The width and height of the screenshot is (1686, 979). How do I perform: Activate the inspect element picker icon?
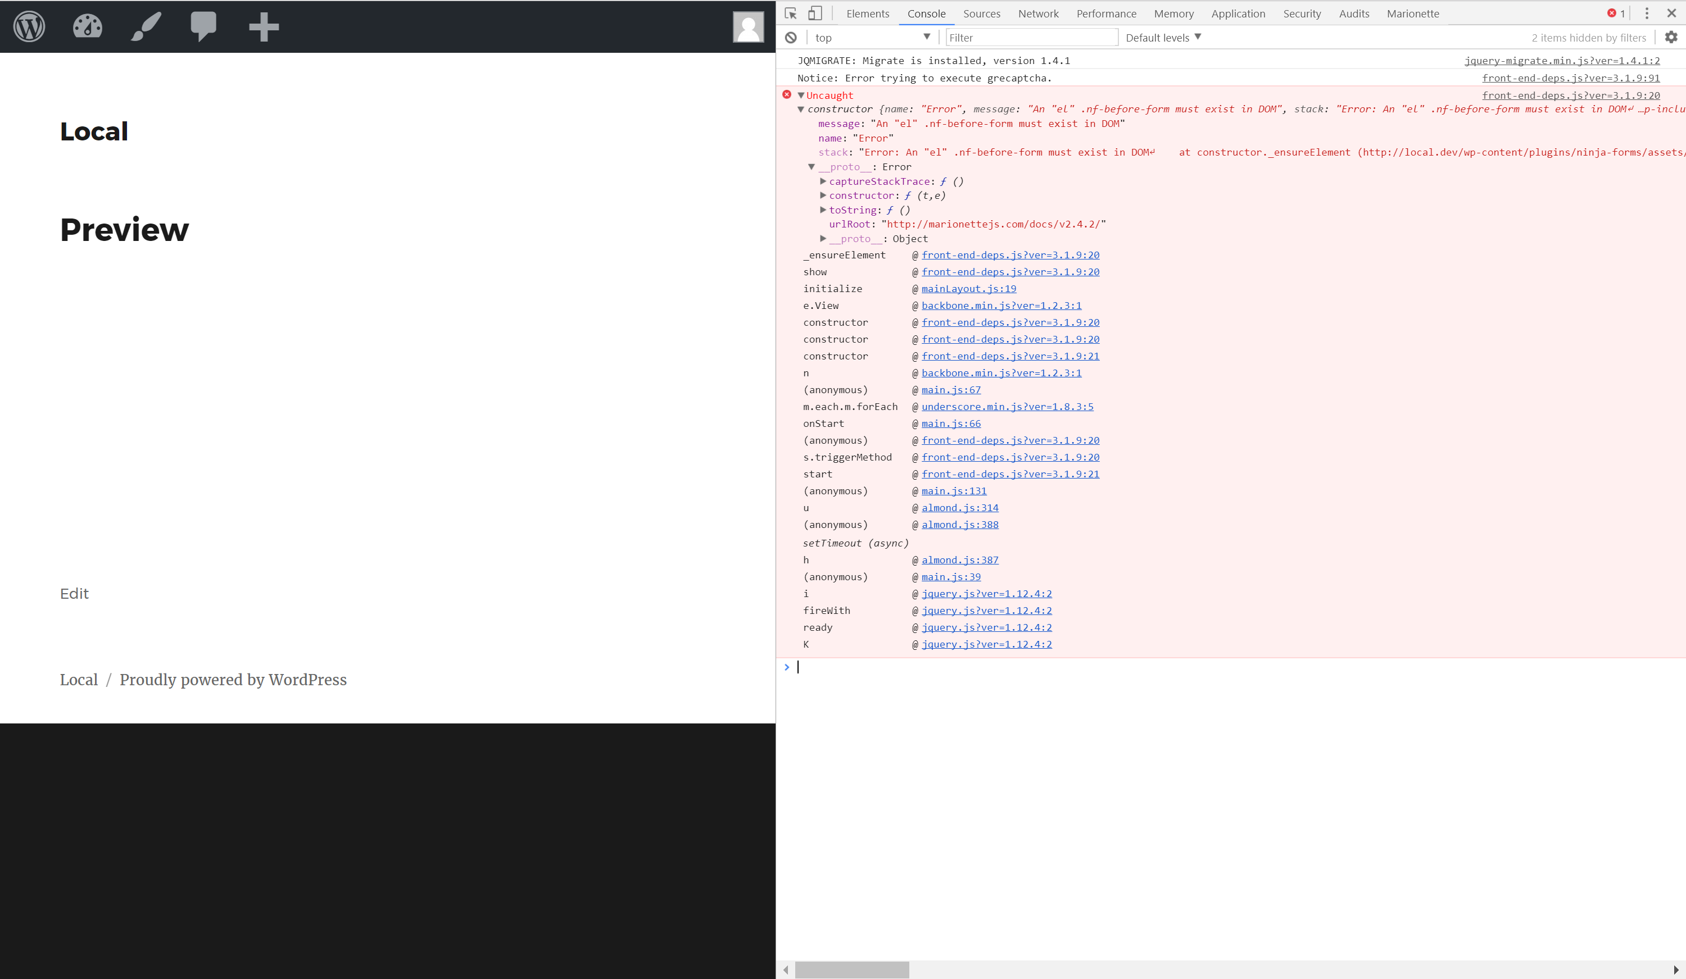[791, 13]
